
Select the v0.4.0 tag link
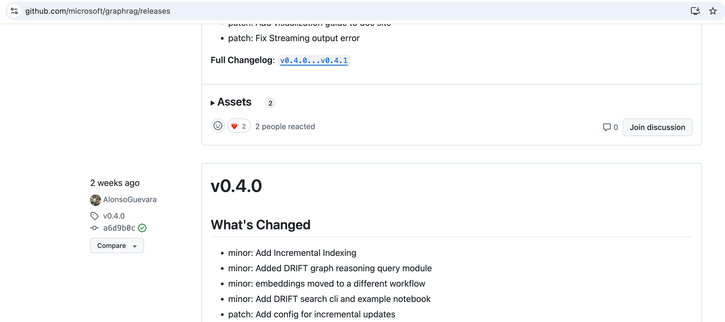(114, 216)
